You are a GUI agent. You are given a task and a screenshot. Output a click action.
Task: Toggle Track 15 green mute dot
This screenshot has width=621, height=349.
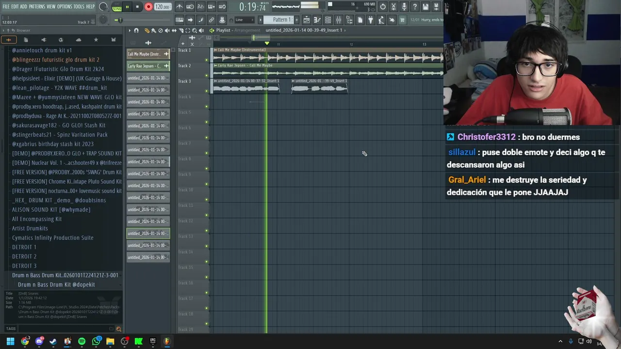[207, 277]
